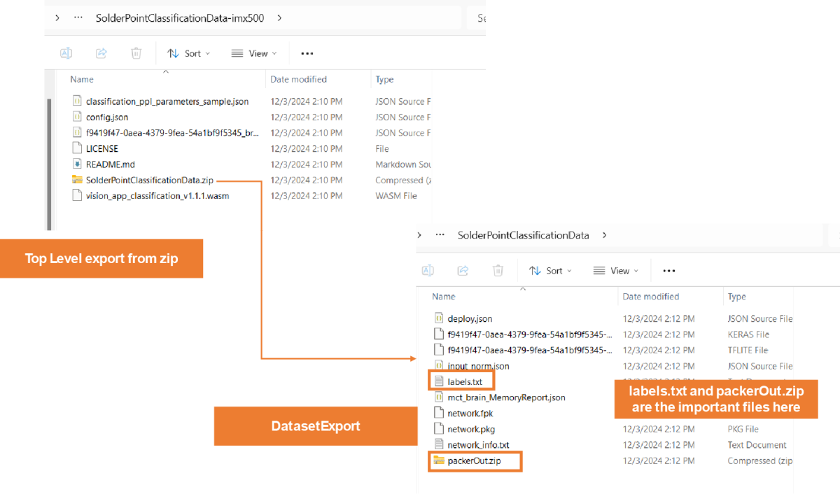840x494 pixels.
Task: Select network.pkg file
Action: coord(471,429)
